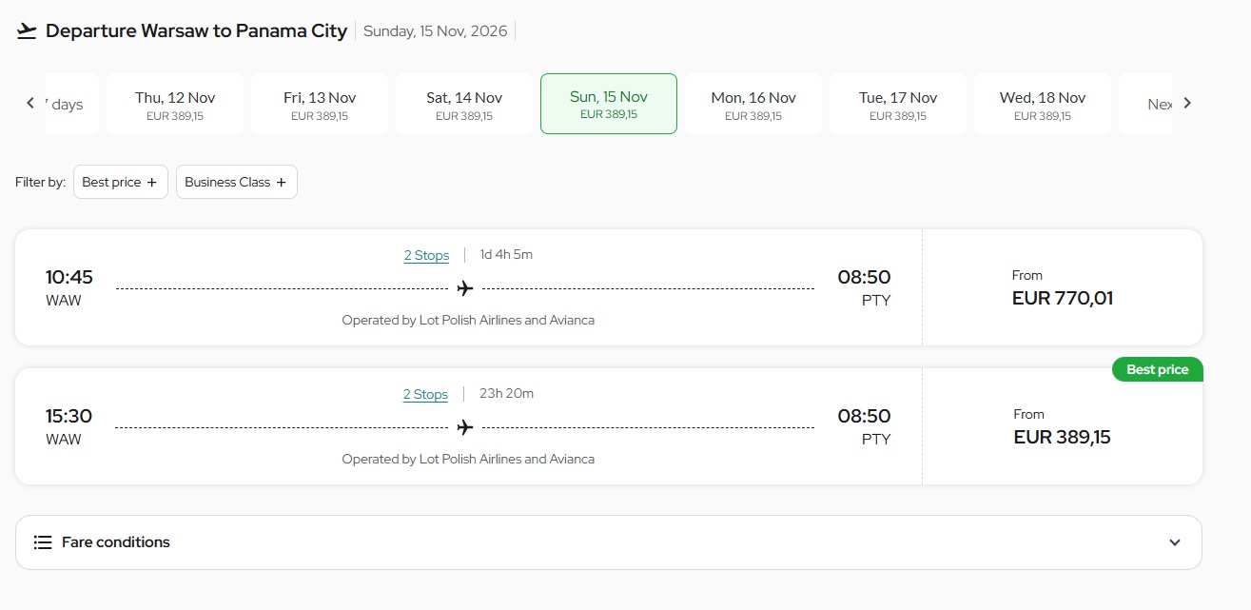Click 08:50 PTY arrival on second flight
The image size is (1251, 610).
(x=864, y=426)
